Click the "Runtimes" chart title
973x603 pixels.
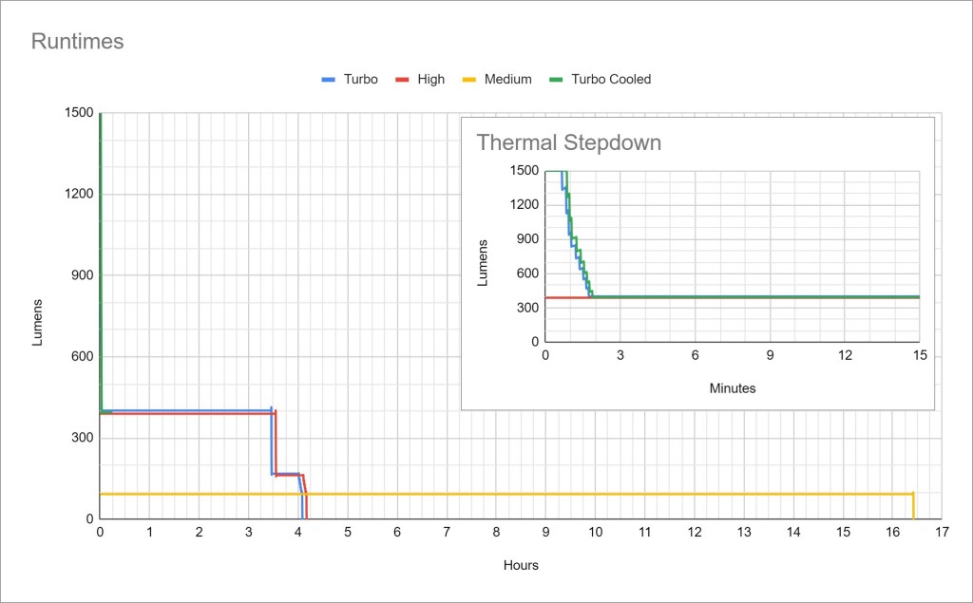[78, 42]
